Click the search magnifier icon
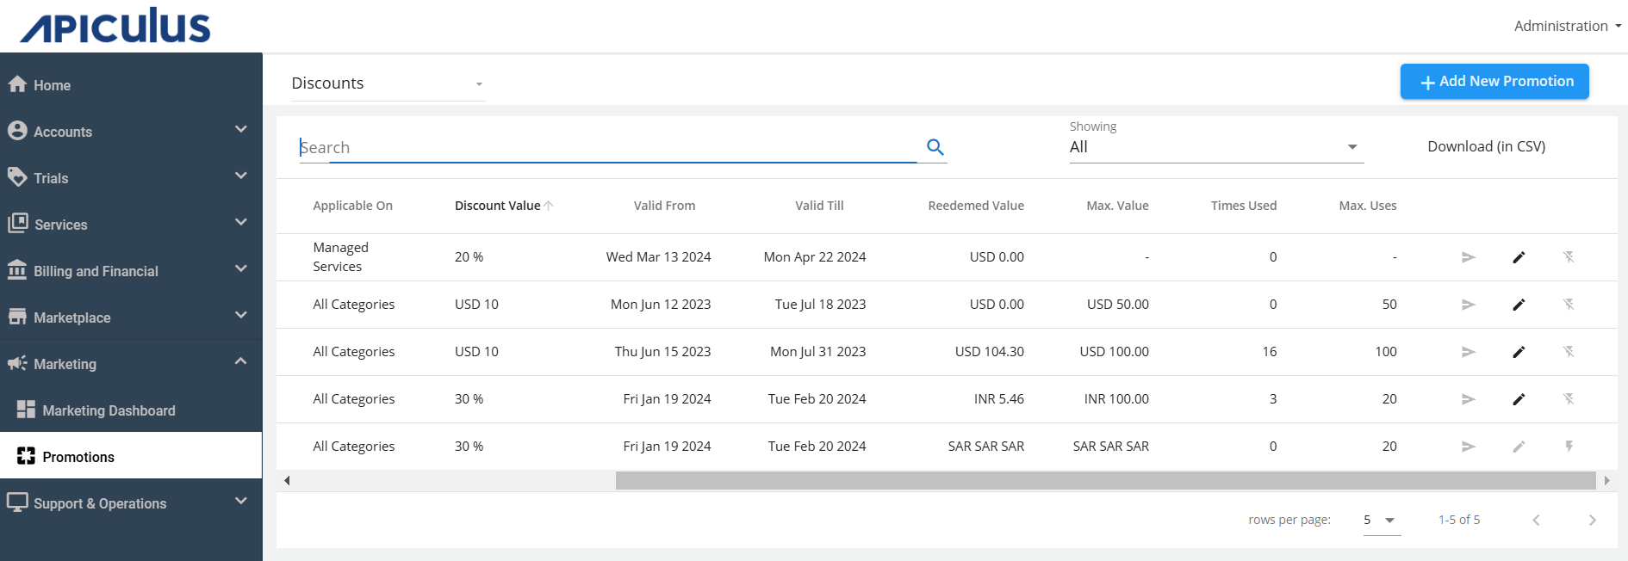This screenshot has width=1628, height=561. 935,147
